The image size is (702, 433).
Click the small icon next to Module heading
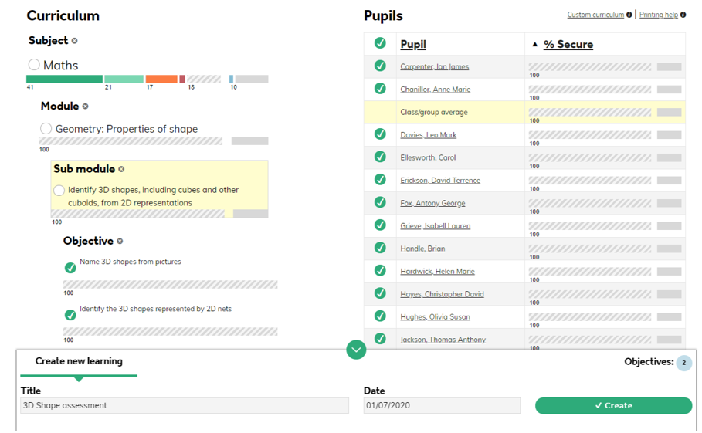(85, 107)
